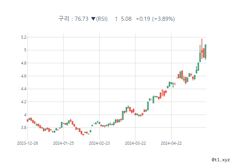The height and width of the screenshot is (167, 233).
Task: Click the y-axis label '4.6'
Action: tap(24, 76)
